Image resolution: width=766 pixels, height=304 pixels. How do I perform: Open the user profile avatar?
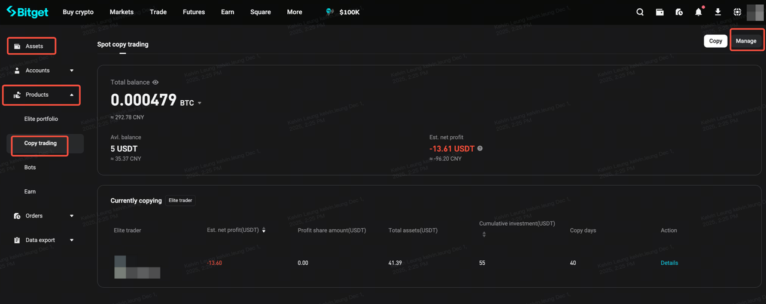755,12
